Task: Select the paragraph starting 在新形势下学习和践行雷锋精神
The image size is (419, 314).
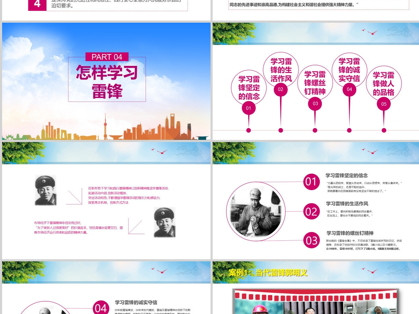Action: coord(128,195)
